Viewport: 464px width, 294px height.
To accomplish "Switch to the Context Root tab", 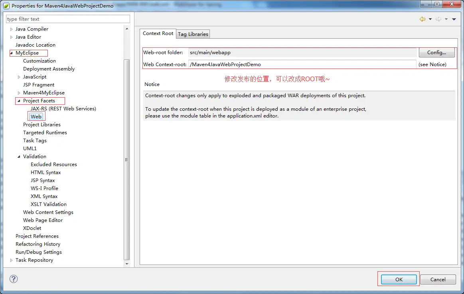I will coord(158,33).
